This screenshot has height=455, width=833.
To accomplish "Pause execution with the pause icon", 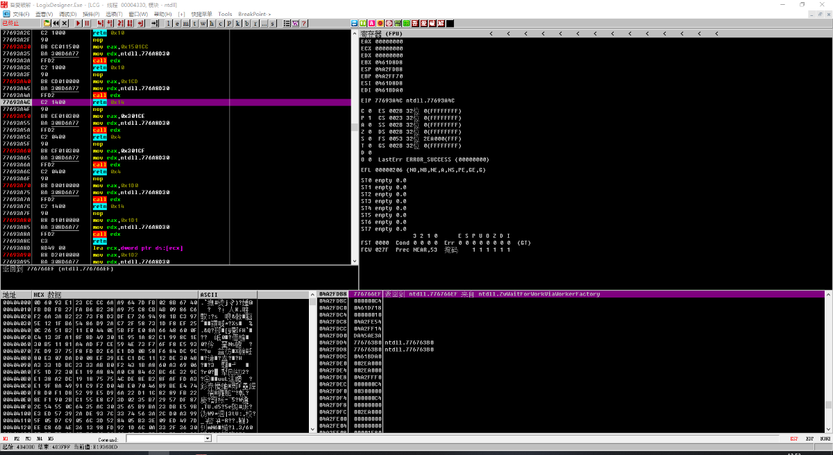I will pyautogui.click(x=87, y=23).
